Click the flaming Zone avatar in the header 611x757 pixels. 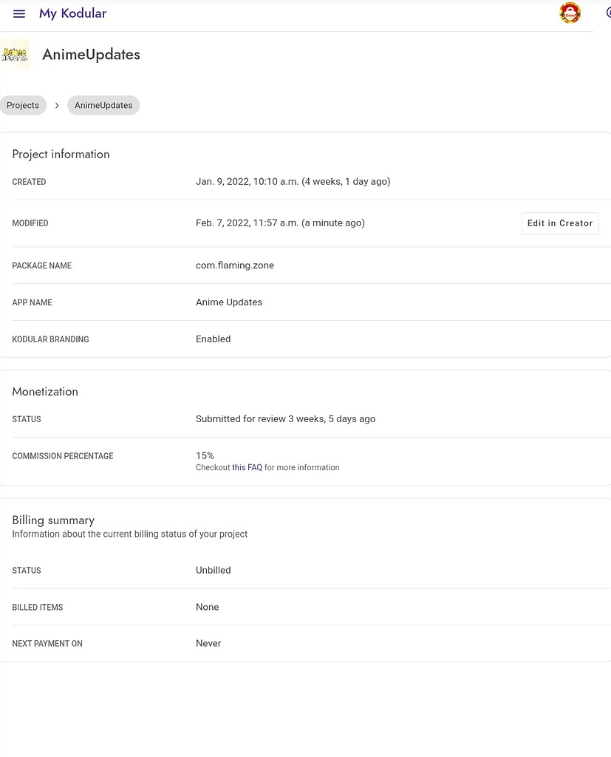click(x=570, y=13)
